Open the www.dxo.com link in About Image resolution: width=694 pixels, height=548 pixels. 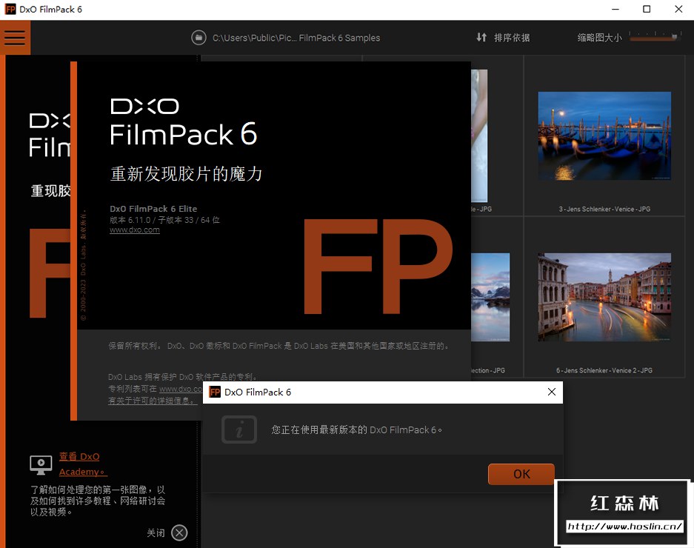[135, 230]
